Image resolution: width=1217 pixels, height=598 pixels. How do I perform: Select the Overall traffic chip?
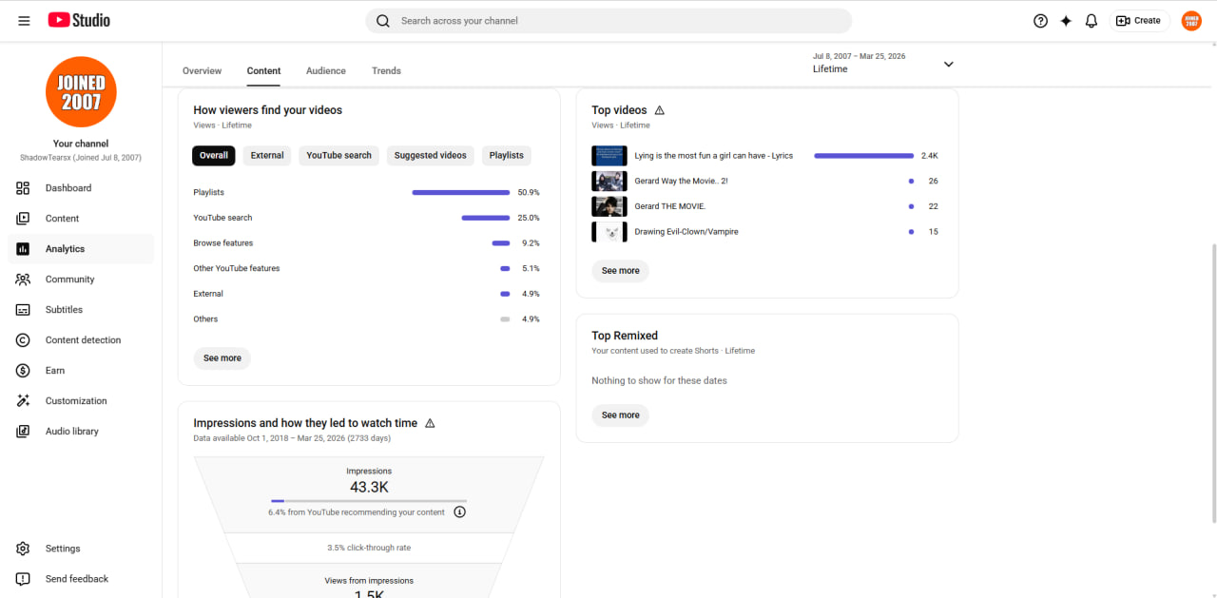(x=214, y=156)
